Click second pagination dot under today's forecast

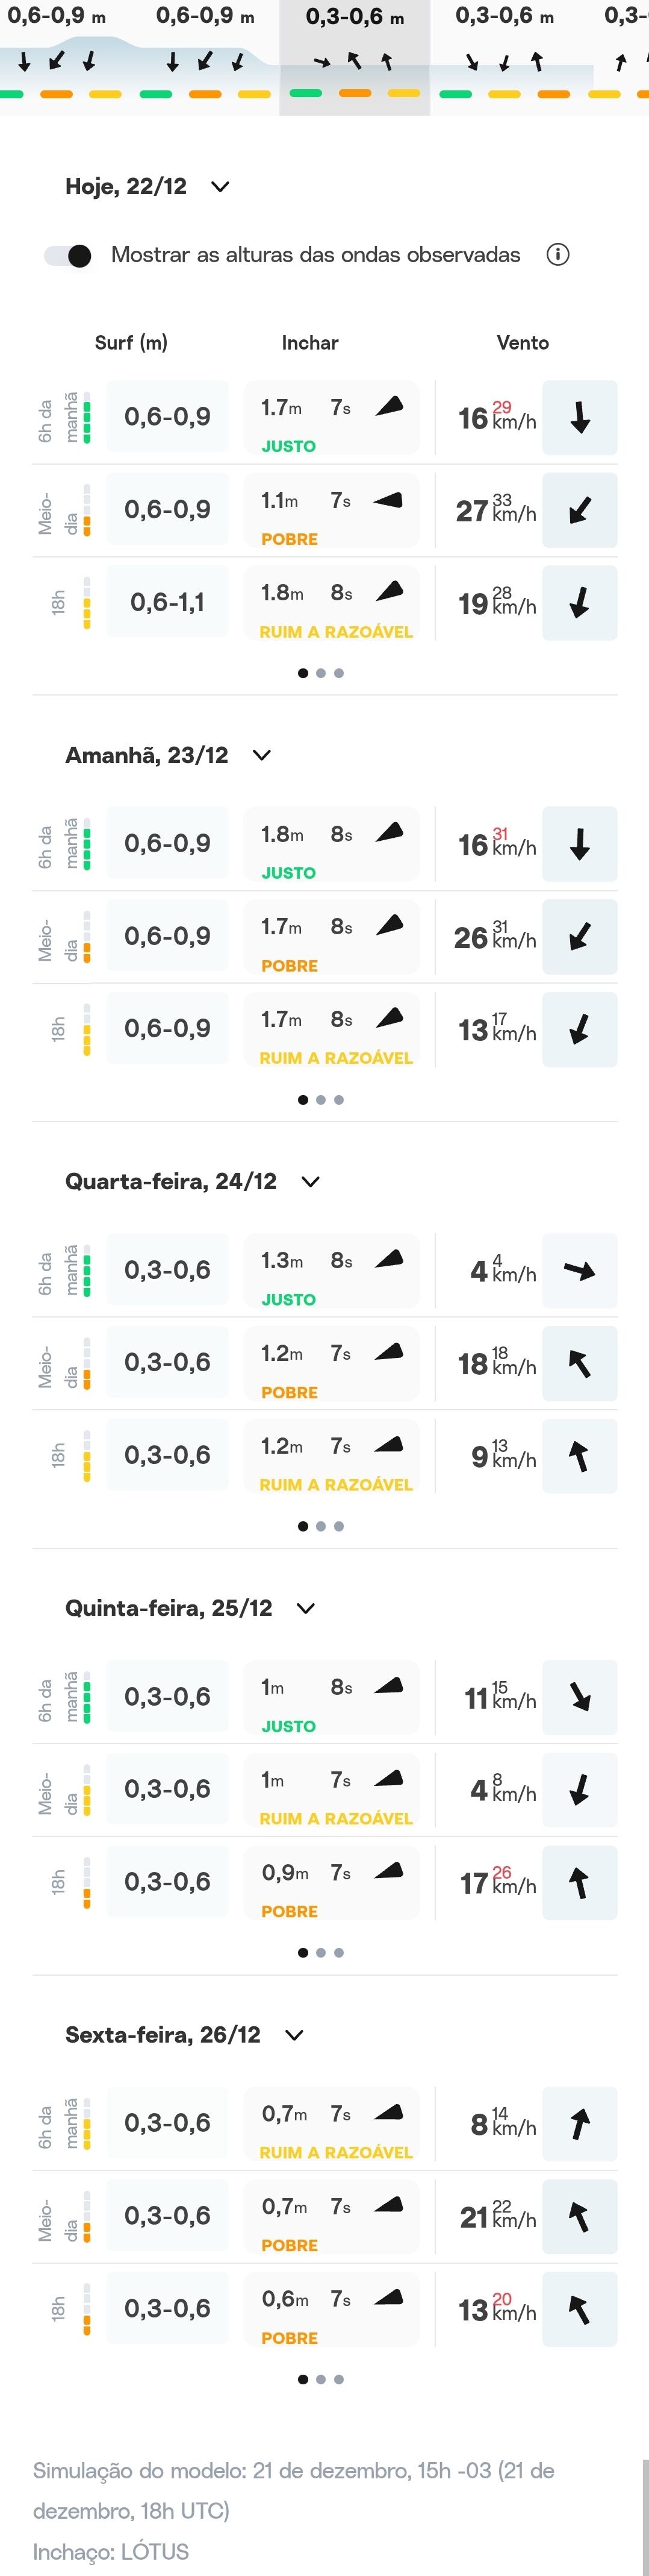320,673
